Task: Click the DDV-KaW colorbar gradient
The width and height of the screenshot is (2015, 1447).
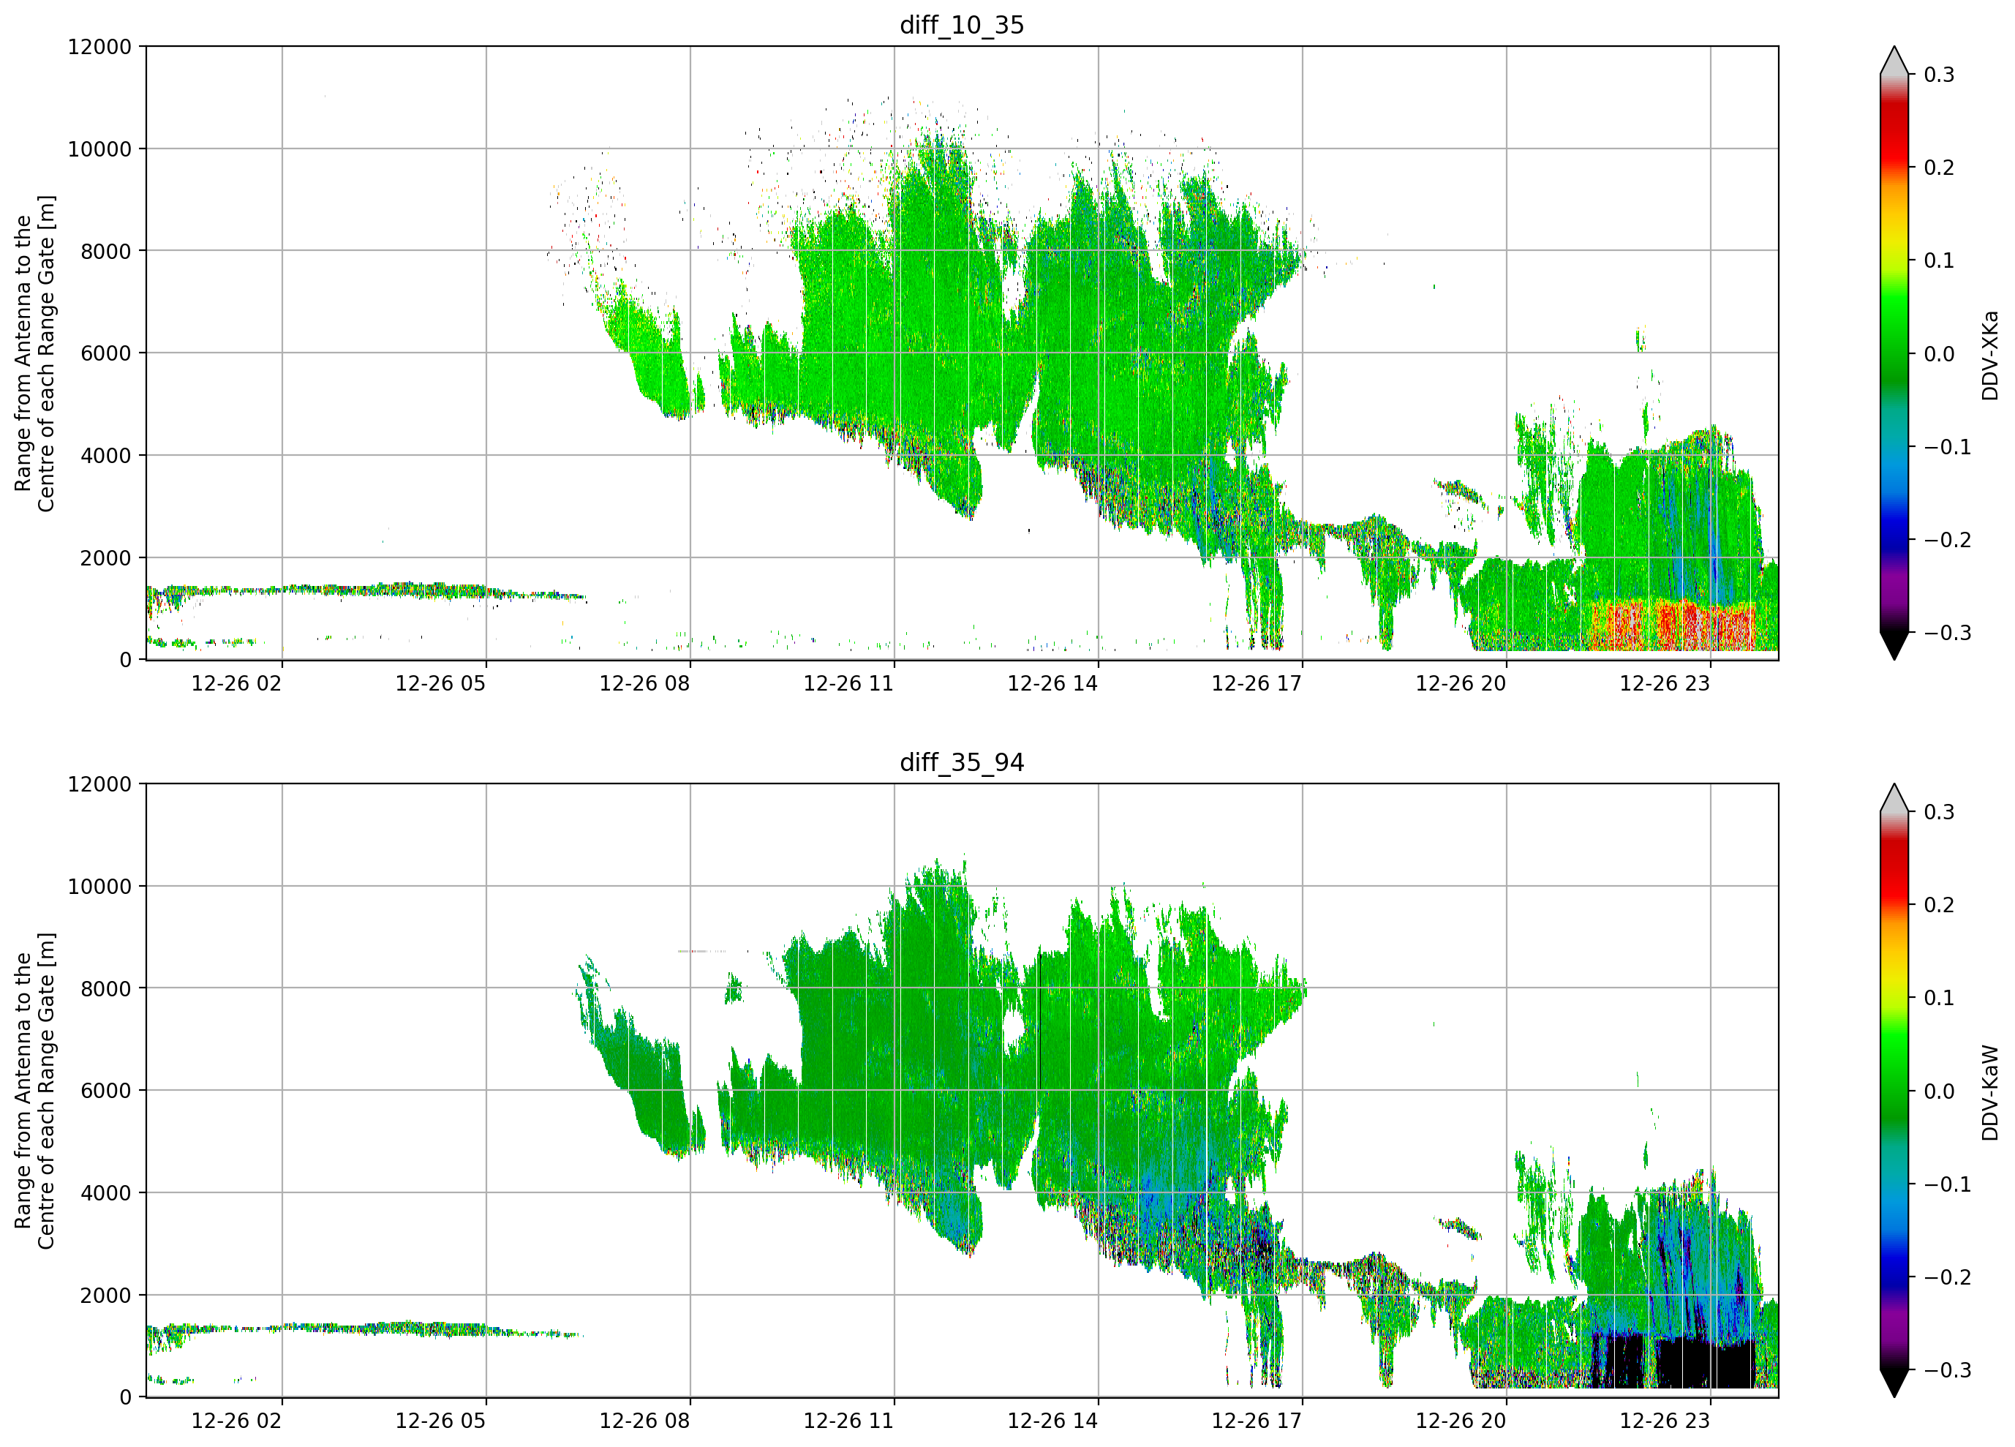Action: click(x=1894, y=1091)
